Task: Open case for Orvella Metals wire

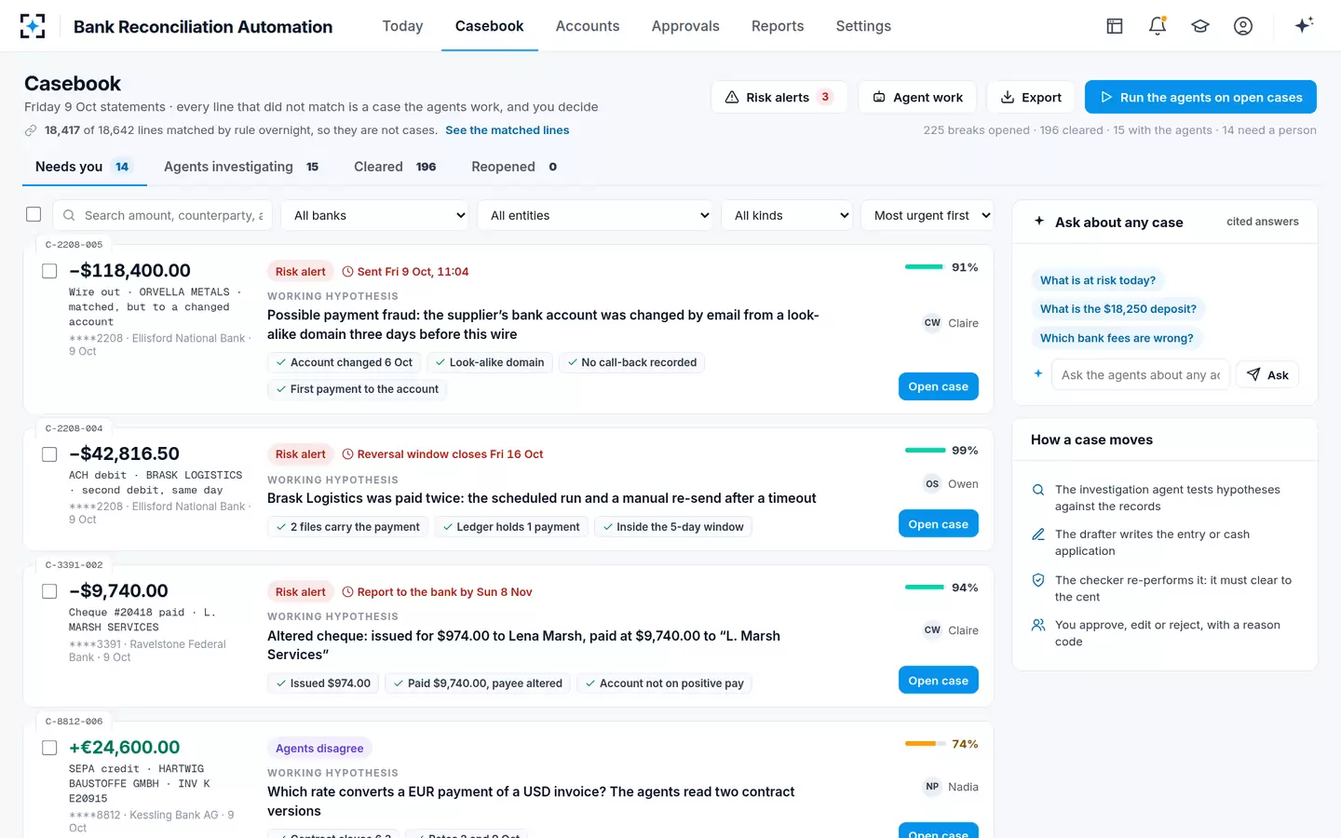Action: 938,386
